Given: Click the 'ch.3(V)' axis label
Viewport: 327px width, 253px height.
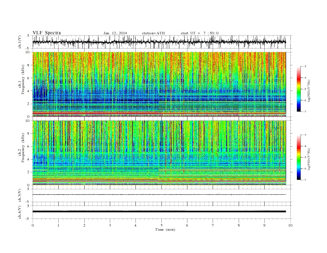Looking at the screenshot, I should click(x=20, y=195).
